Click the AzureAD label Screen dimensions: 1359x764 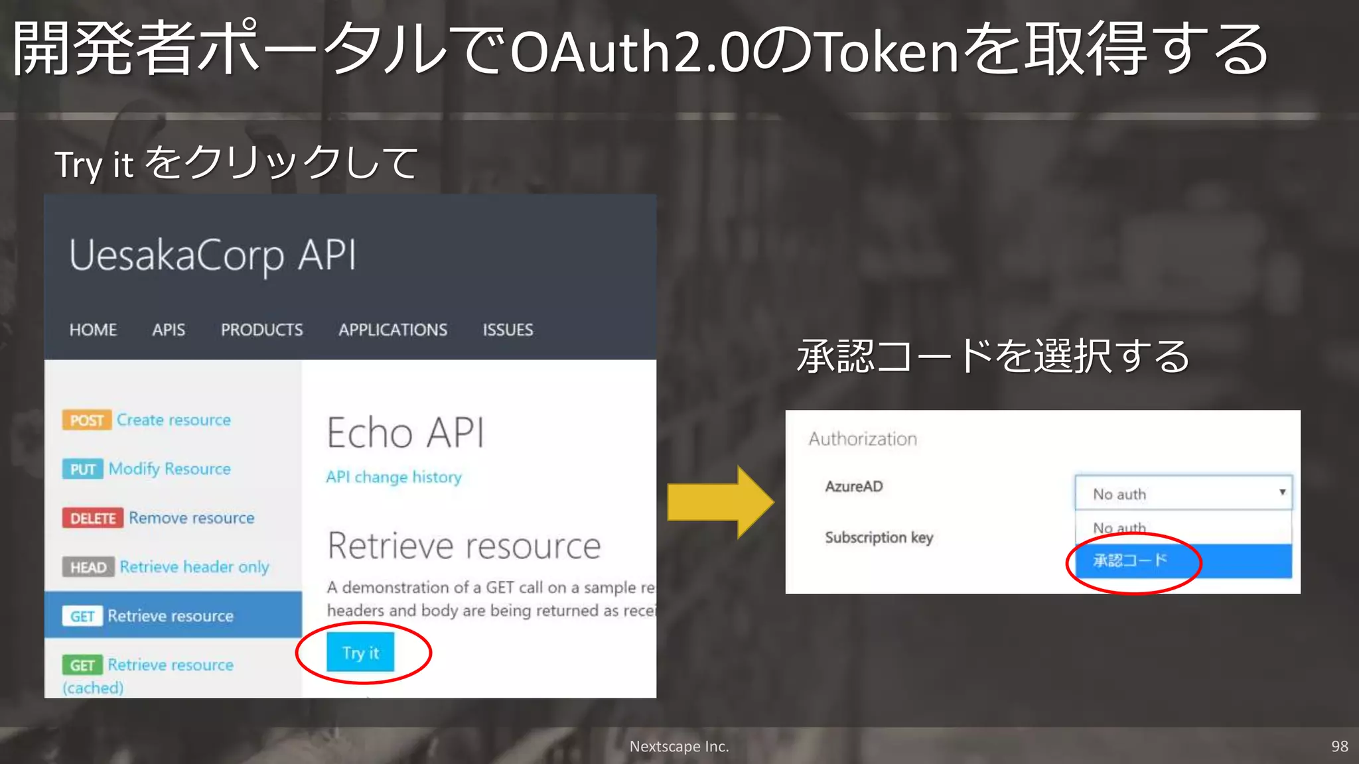pos(854,486)
